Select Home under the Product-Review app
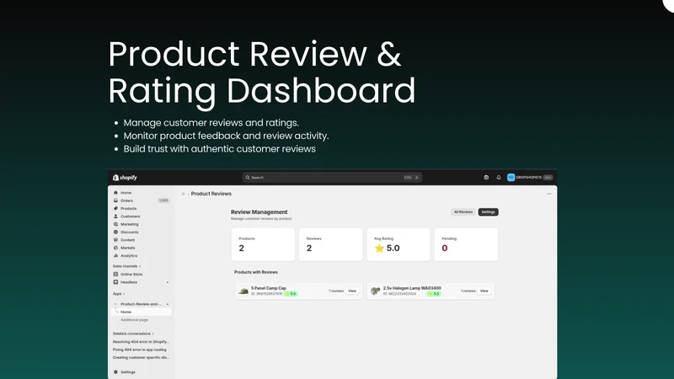Image resolution: width=674 pixels, height=379 pixels. pyautogui.click(x=142, y=312)
